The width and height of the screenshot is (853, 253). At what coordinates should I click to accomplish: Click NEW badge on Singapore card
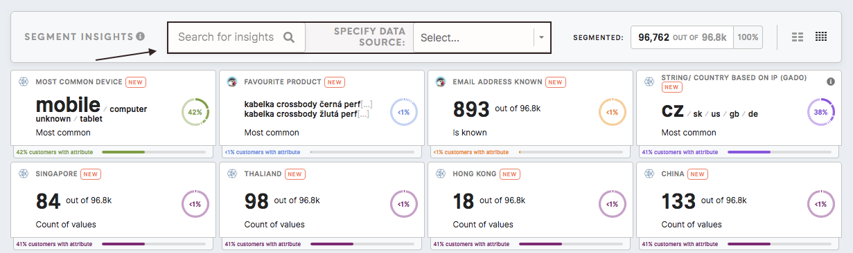[x=90, y=174]
